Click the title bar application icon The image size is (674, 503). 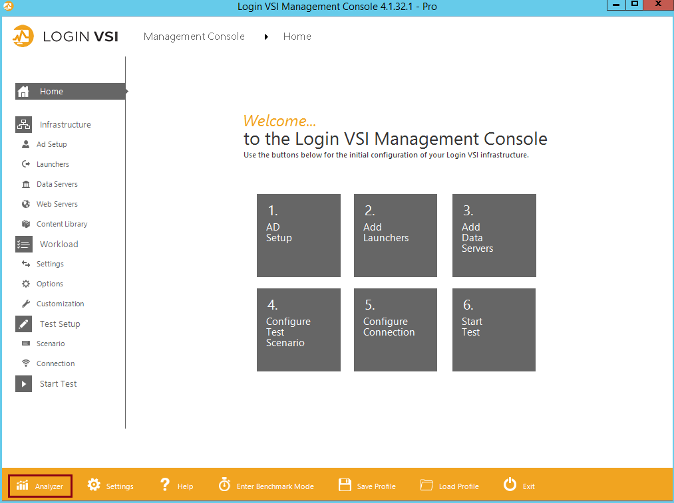point(8,6)
